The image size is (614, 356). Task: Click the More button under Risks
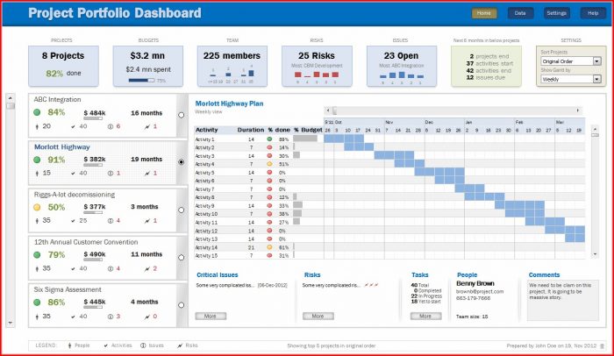pos(318,316)
